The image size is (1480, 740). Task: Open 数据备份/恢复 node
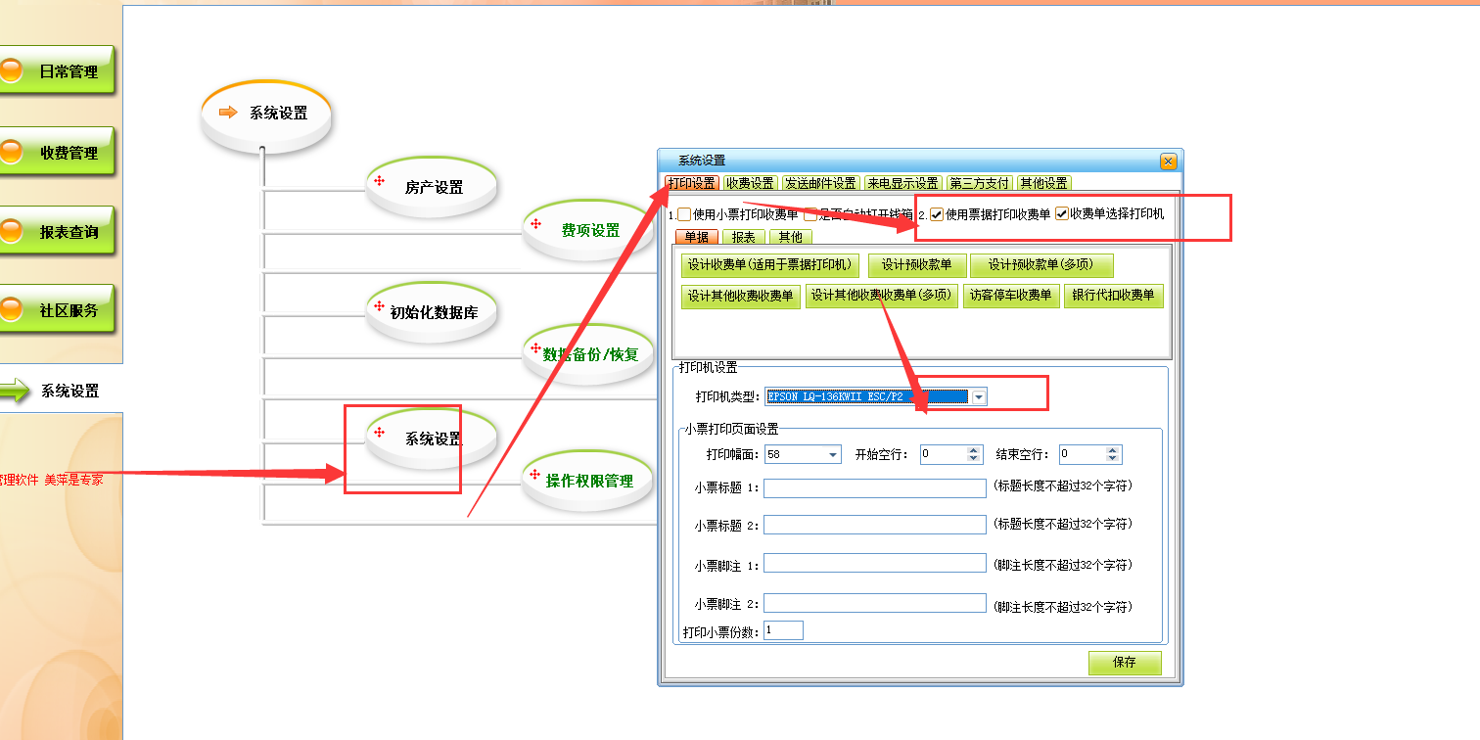[589, 354]
